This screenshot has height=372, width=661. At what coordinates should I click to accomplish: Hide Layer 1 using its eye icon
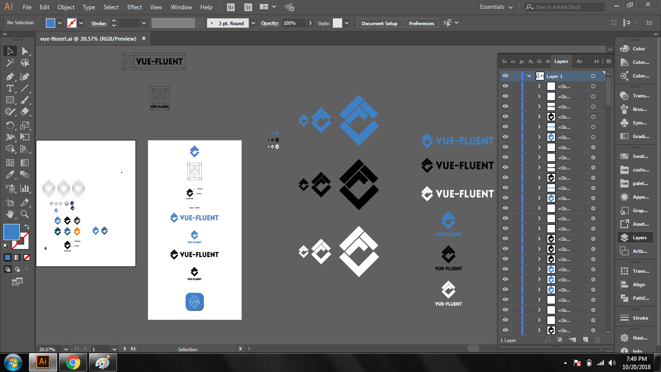click(505, 76)
